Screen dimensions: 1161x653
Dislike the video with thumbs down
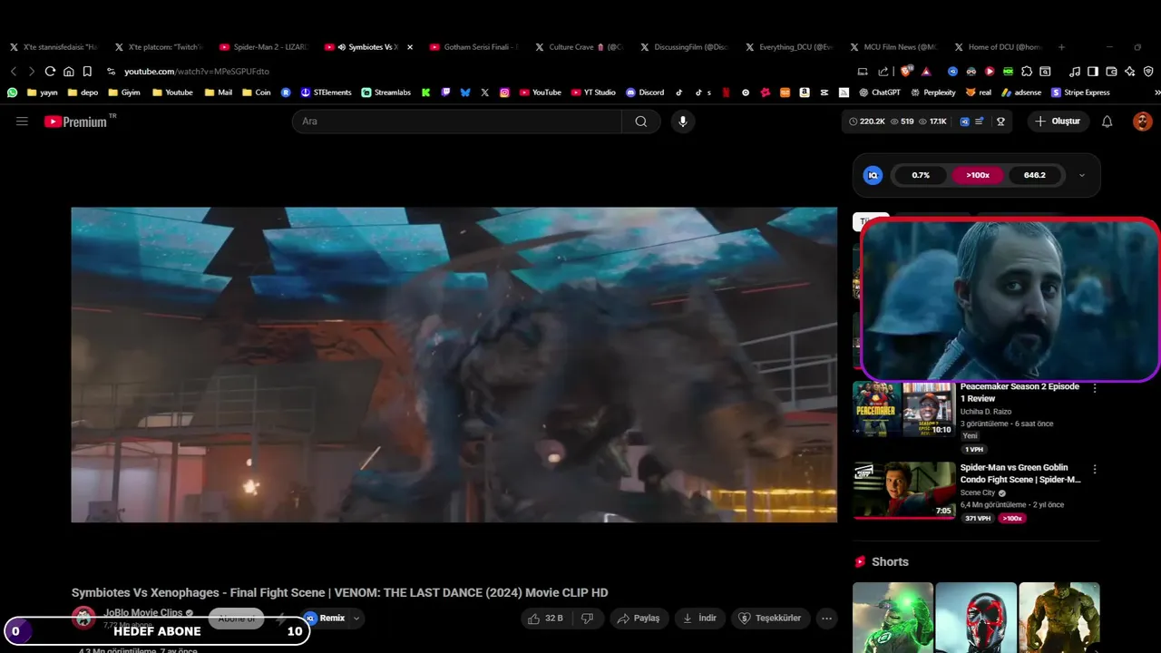[587, 618]
